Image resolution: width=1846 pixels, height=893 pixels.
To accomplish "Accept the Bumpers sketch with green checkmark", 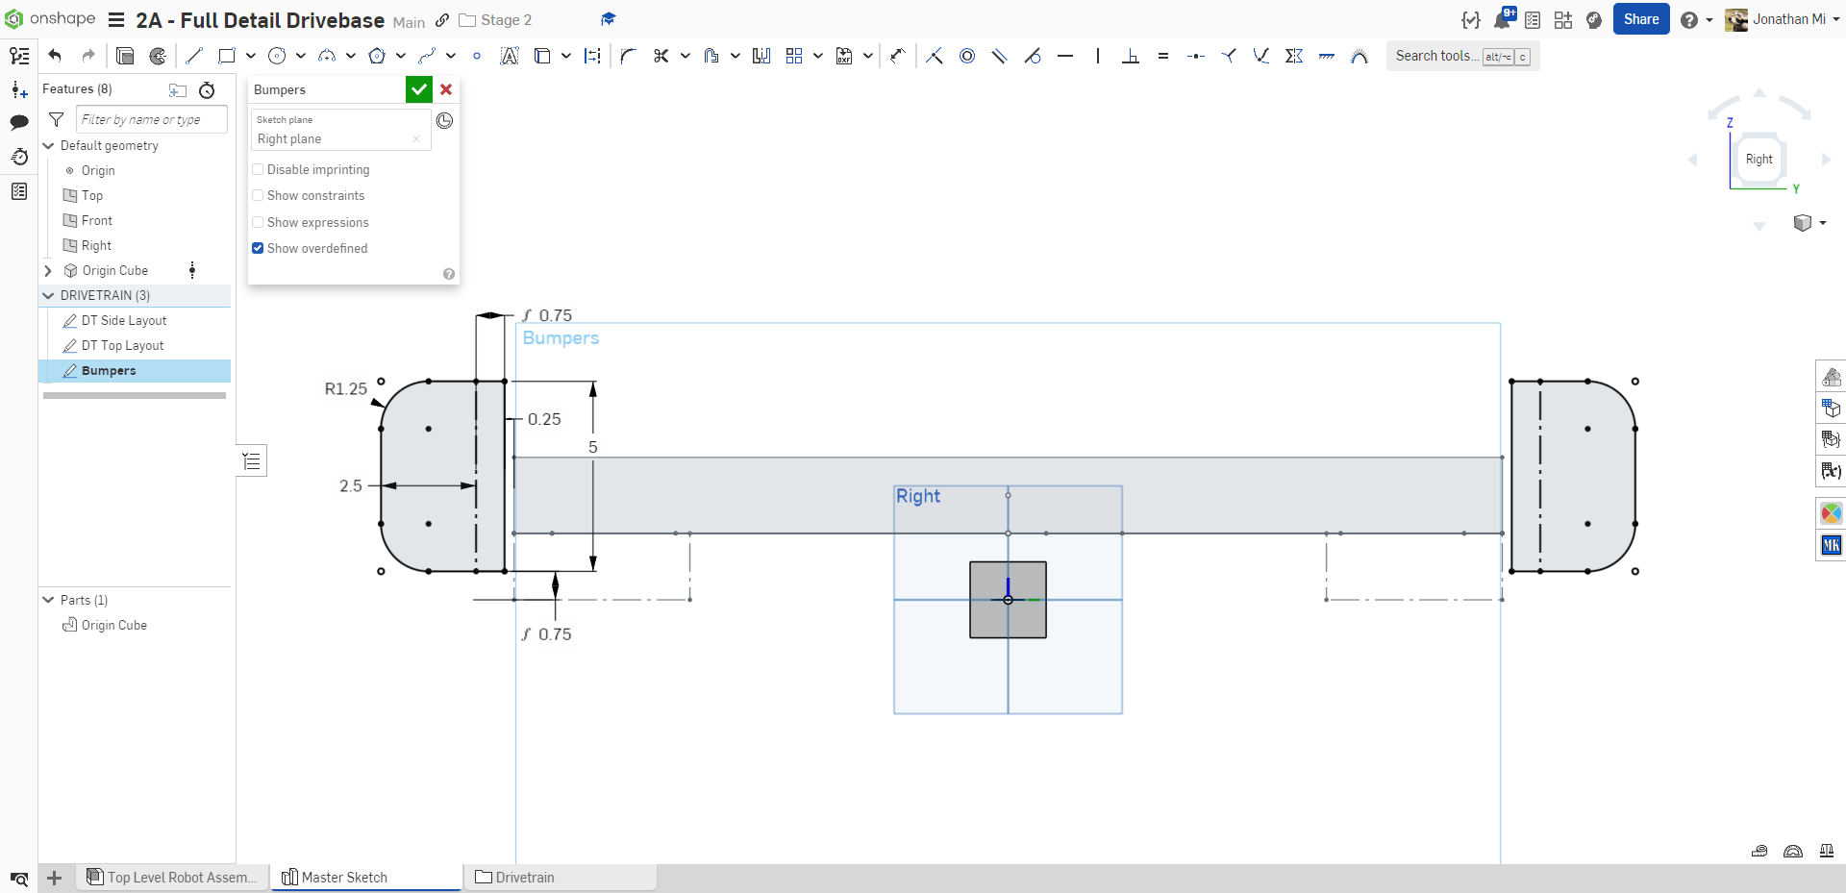I will tap(418, 89).
